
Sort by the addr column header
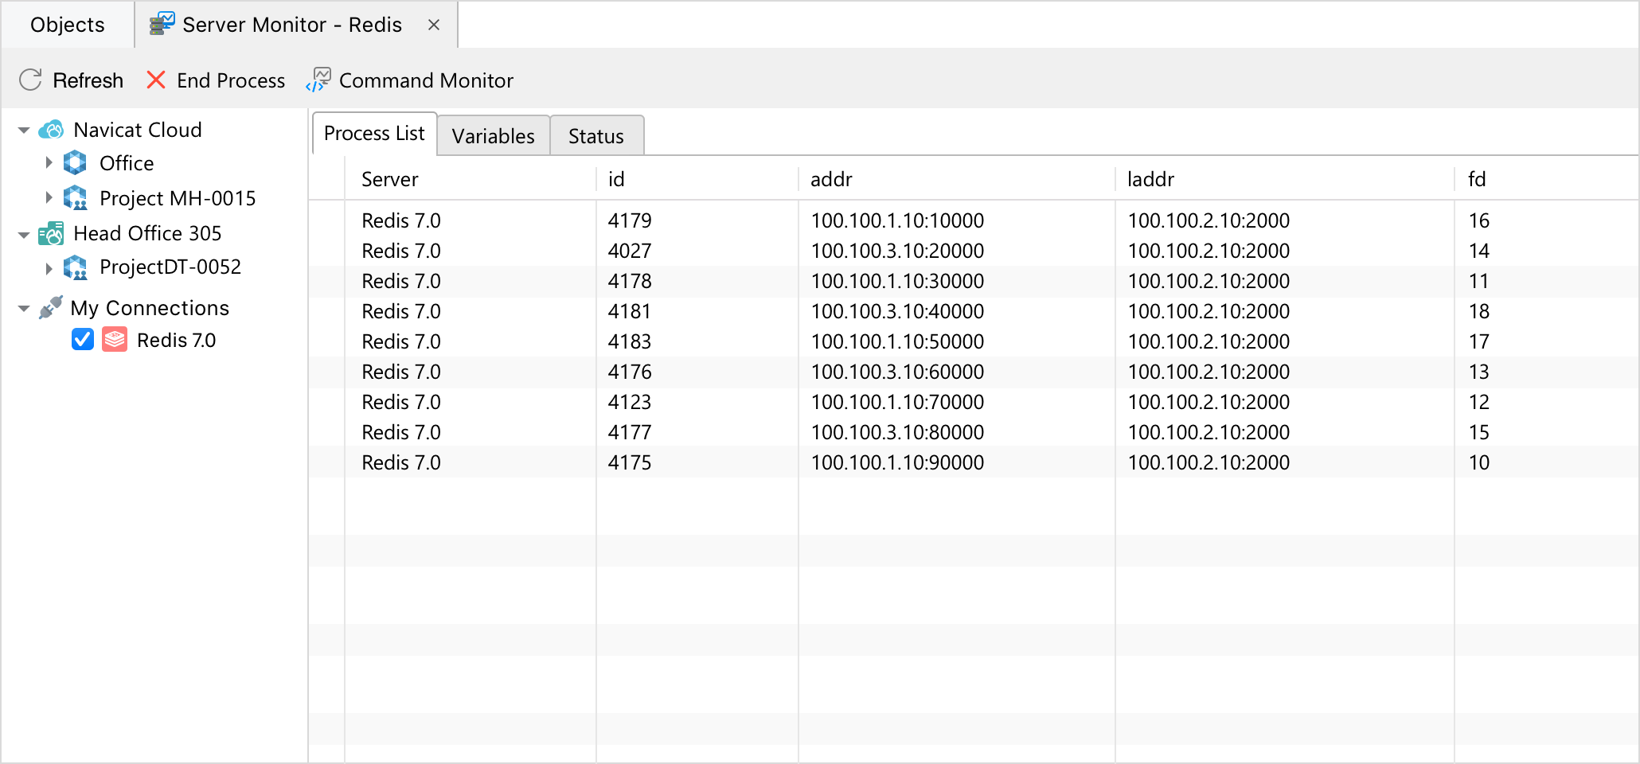point(957,179)
